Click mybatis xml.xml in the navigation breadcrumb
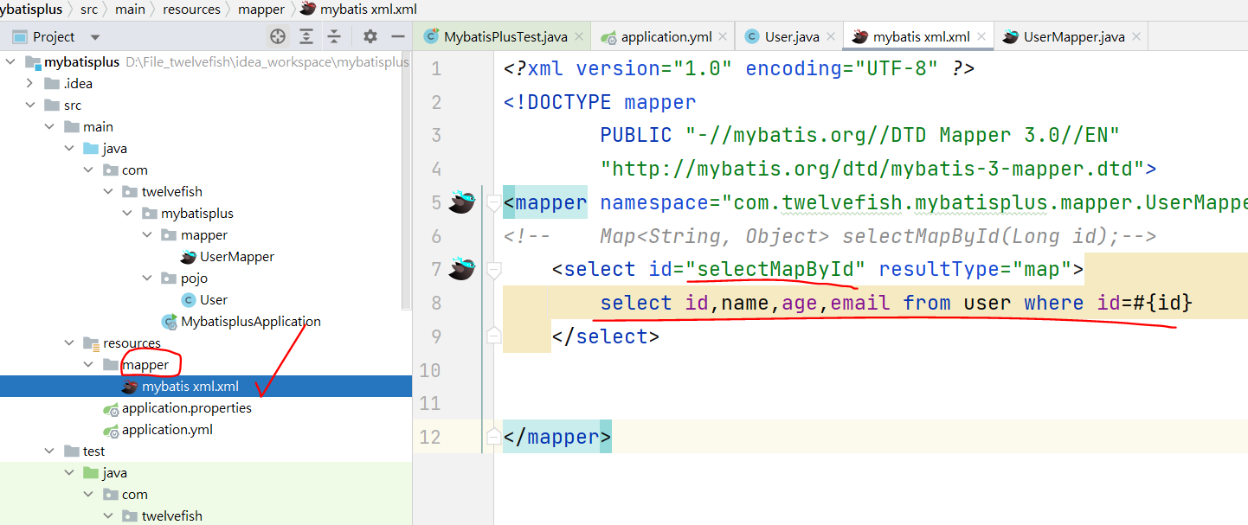The image size is (1248, 525). [358, 10]
